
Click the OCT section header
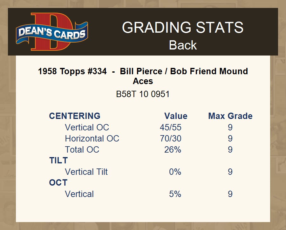tap(58, 183)
